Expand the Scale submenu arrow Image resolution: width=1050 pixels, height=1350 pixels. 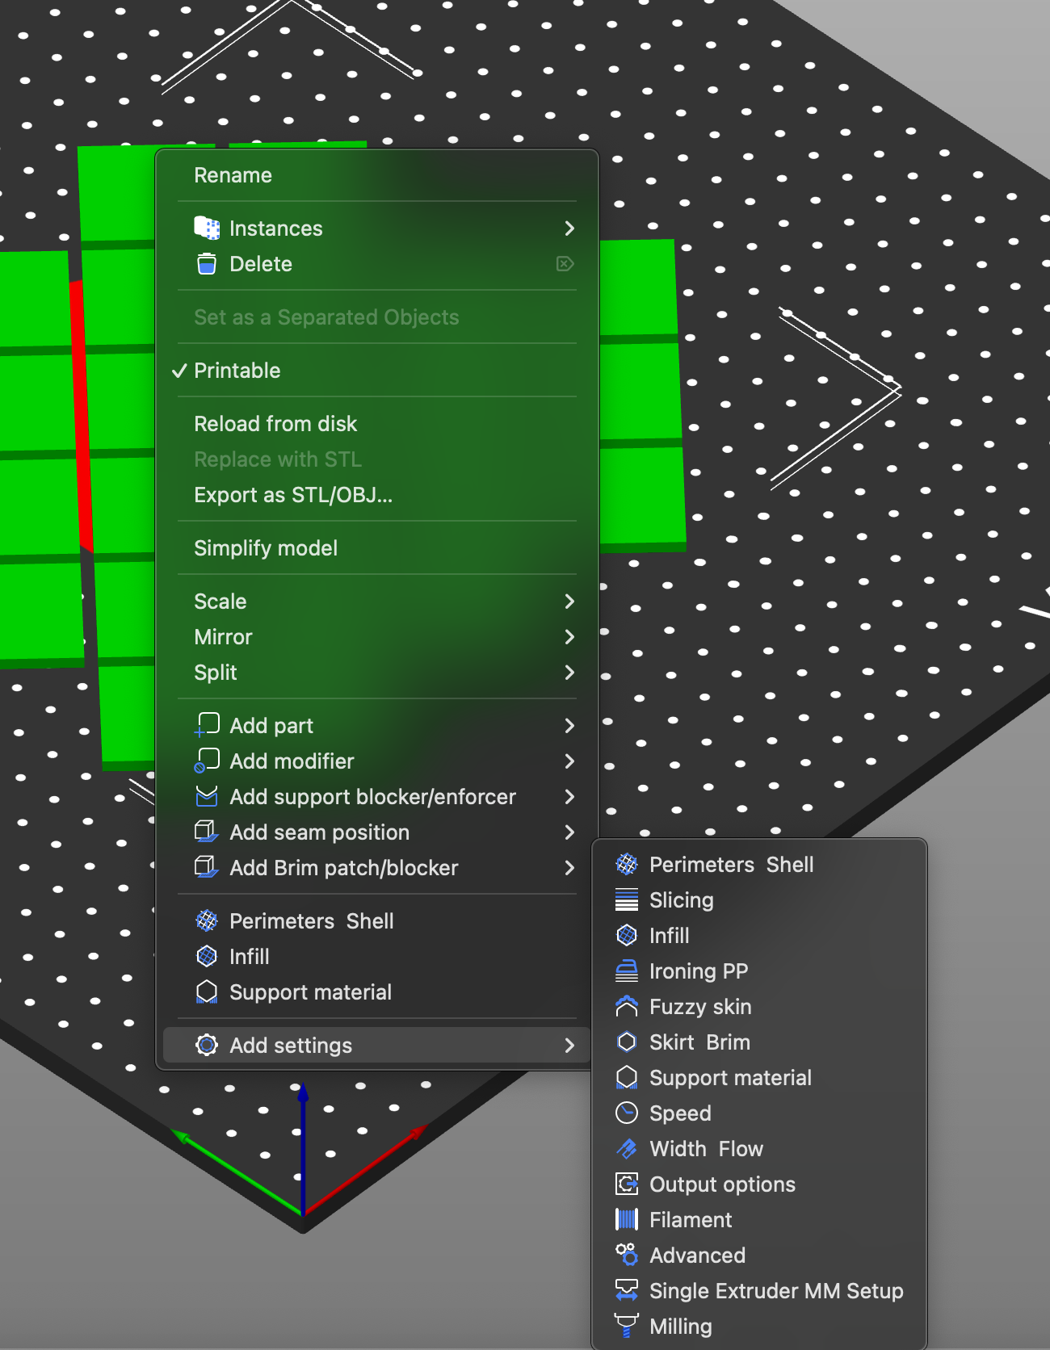click(x=569, y=602)
